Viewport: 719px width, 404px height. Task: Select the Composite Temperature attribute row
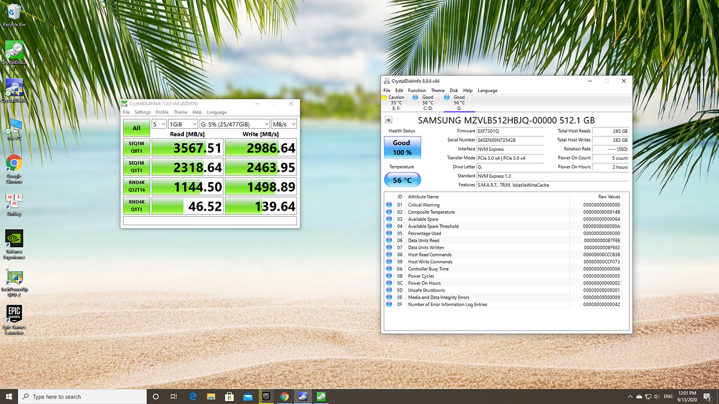tap(506, 212)
